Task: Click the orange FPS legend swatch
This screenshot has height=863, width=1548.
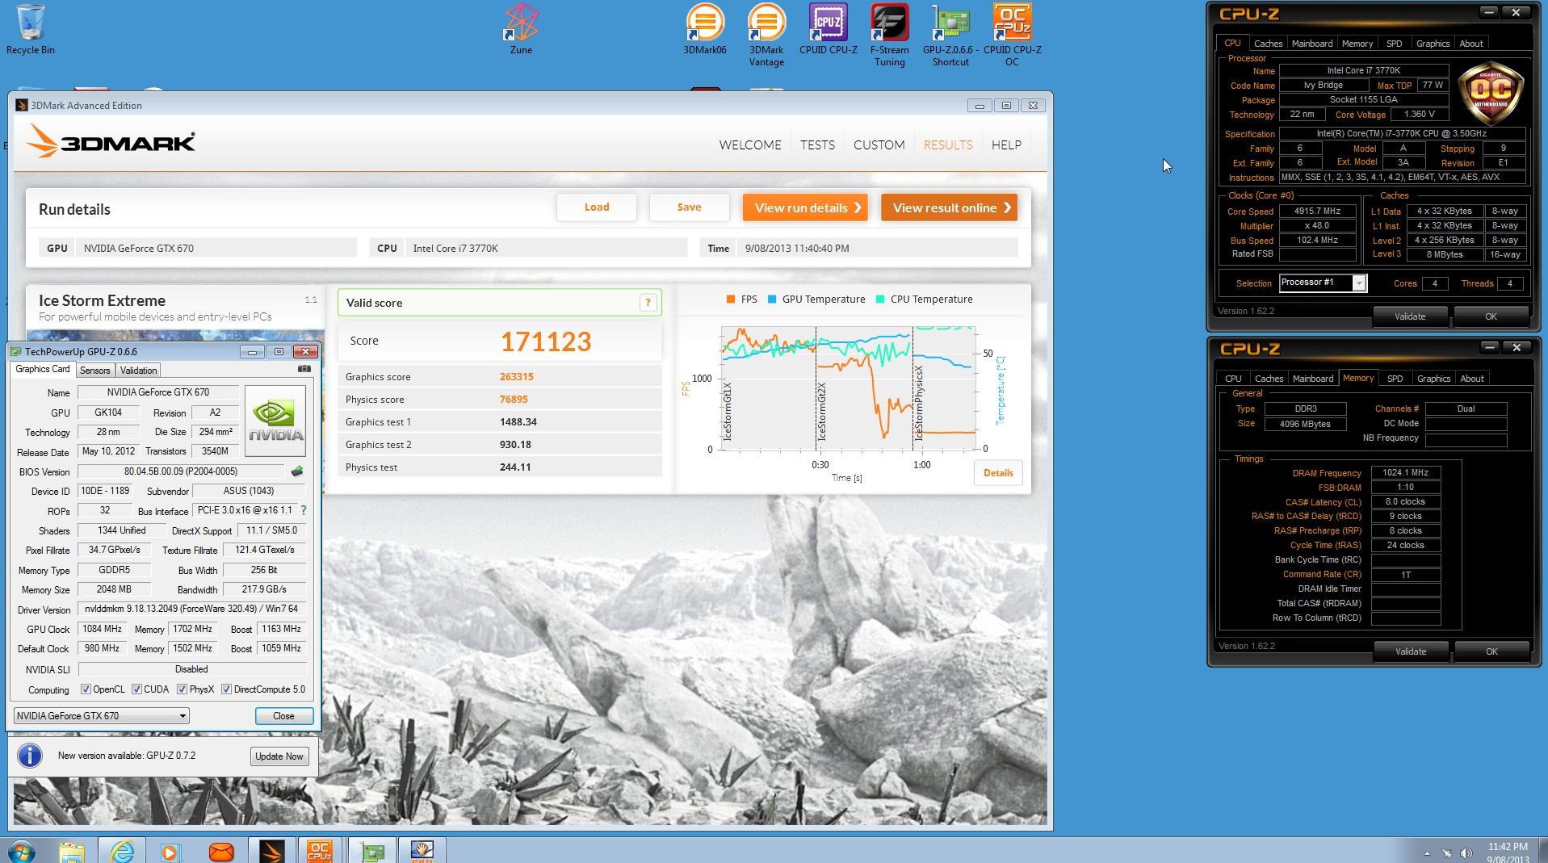Action: [730, 300]
